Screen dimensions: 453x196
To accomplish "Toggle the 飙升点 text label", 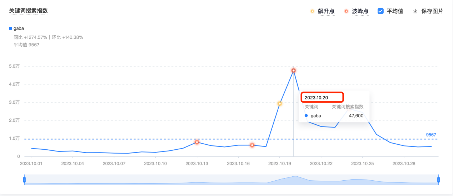I will tap(326, 11).
